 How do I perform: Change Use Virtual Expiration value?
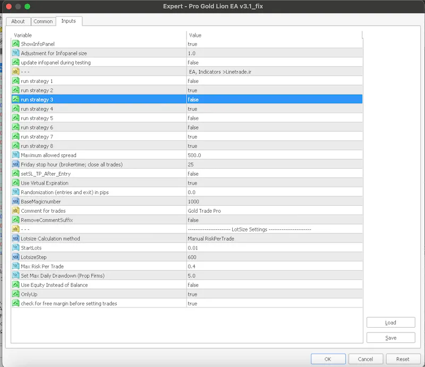point(274,182)
